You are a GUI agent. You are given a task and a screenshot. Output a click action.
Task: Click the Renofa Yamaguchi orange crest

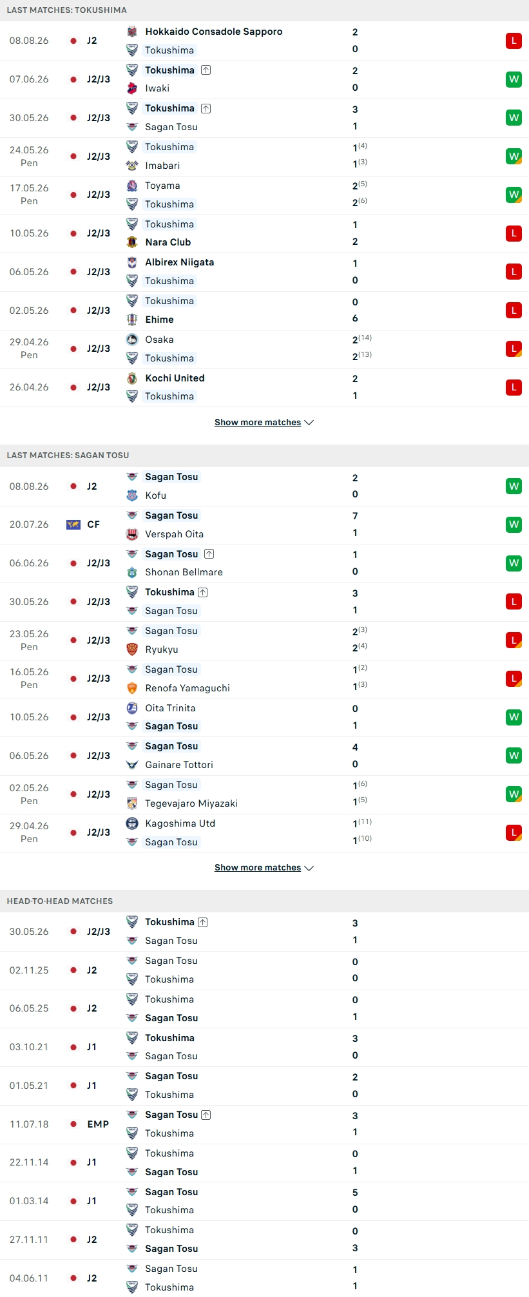(132, 688)
